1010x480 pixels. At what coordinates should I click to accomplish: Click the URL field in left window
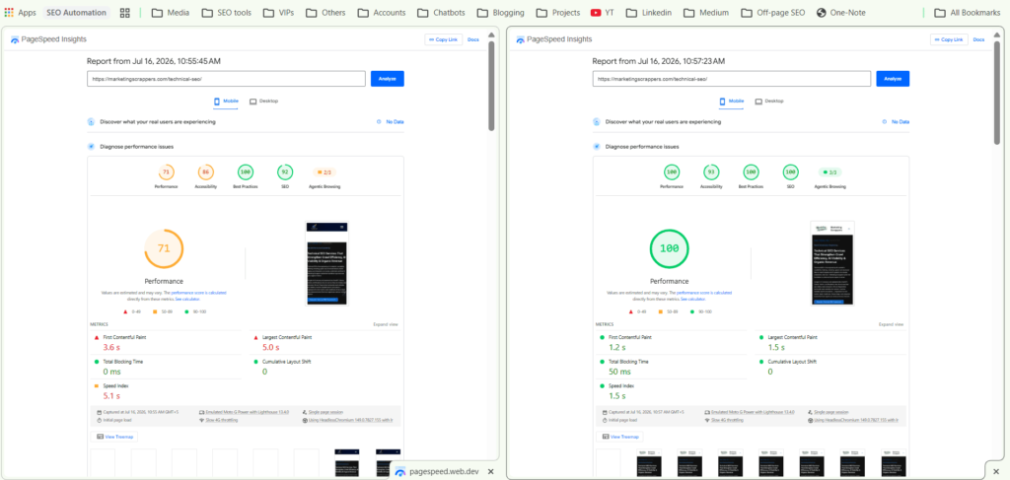pos(226,79)
